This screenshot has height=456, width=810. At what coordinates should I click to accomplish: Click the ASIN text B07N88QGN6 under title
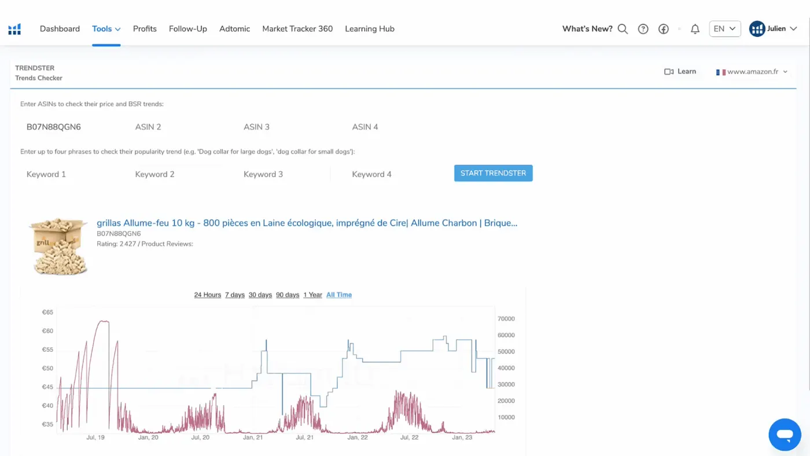click(x=119, y=234)
